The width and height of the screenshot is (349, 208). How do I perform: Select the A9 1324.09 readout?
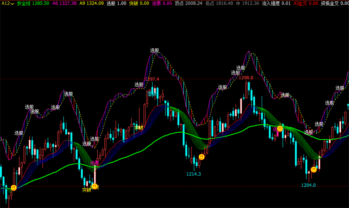pyautogui.click(x=92, y=3)
